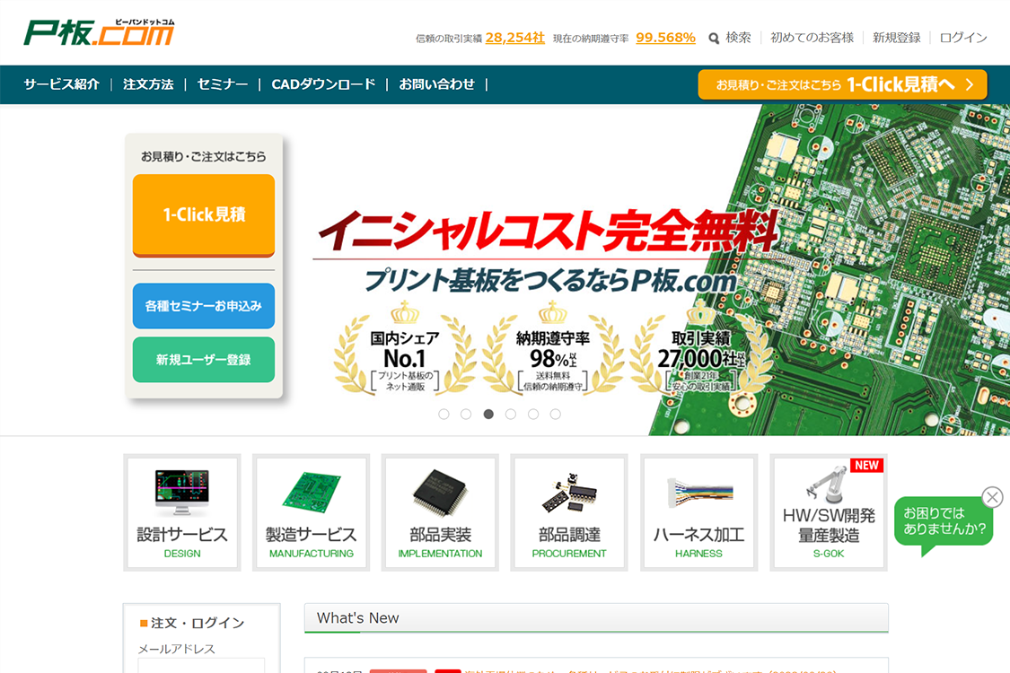Go to CADダウンロード in navigation

click(323, 84)
